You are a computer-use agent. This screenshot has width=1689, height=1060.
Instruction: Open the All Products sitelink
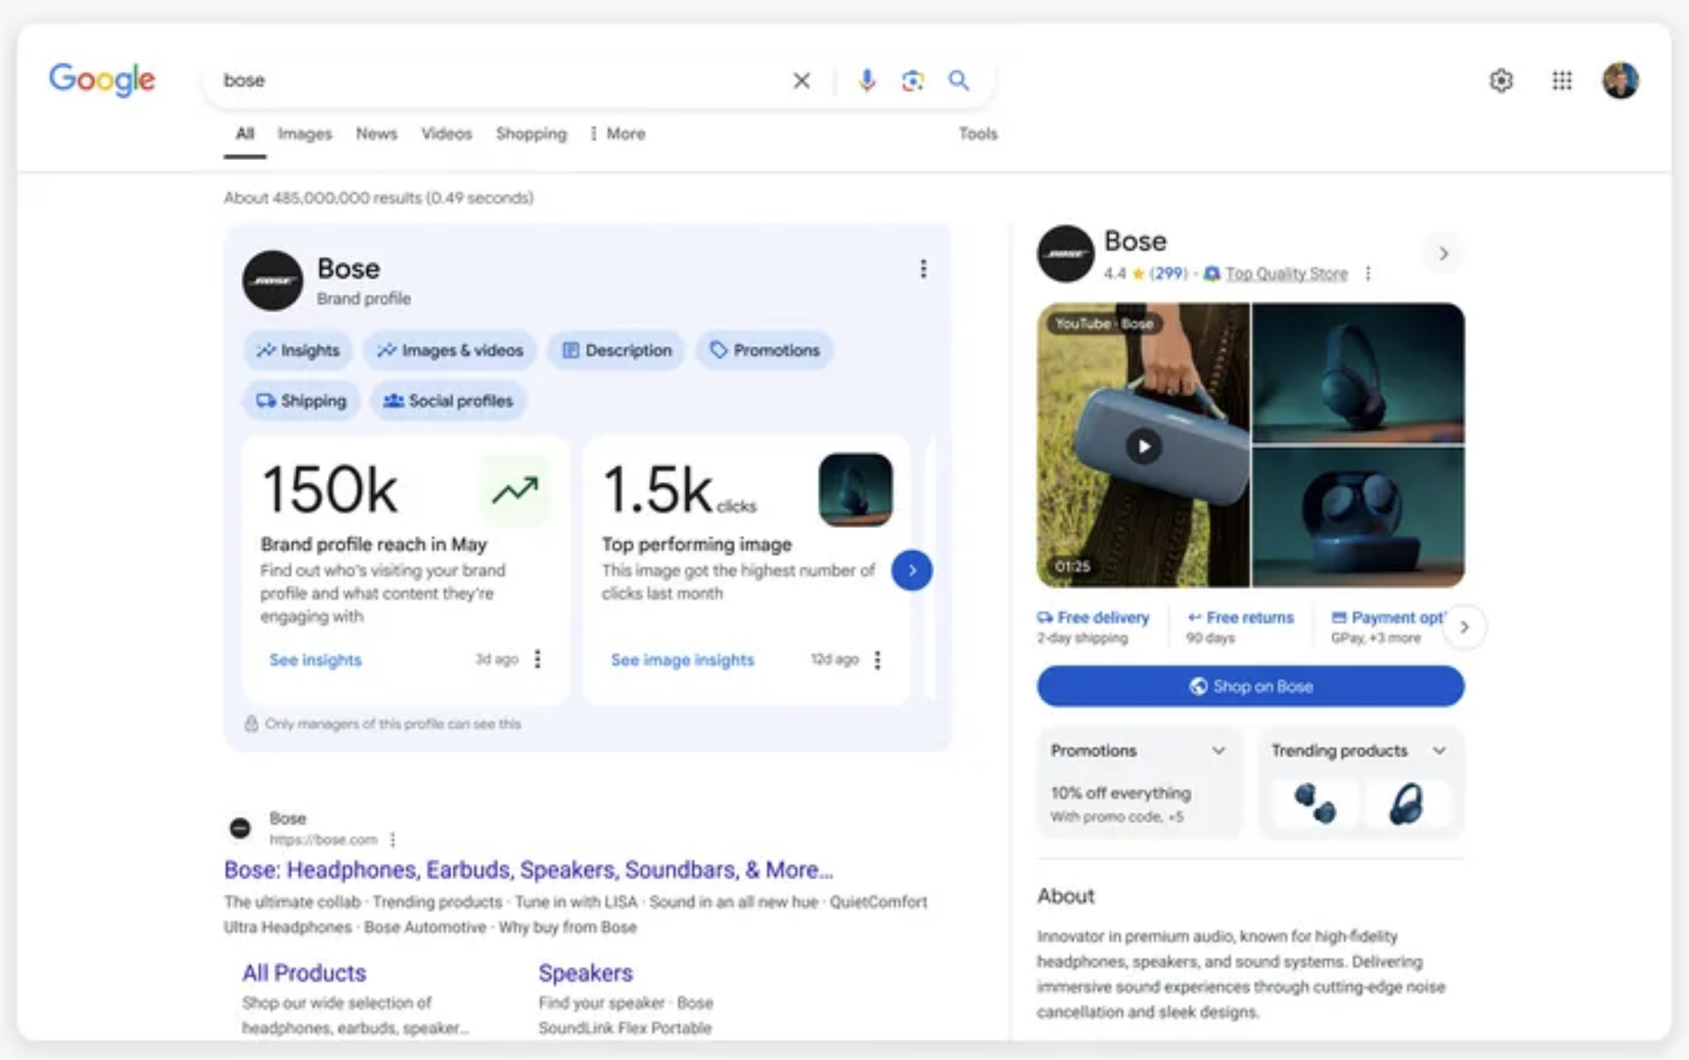(x=305, y=973)
